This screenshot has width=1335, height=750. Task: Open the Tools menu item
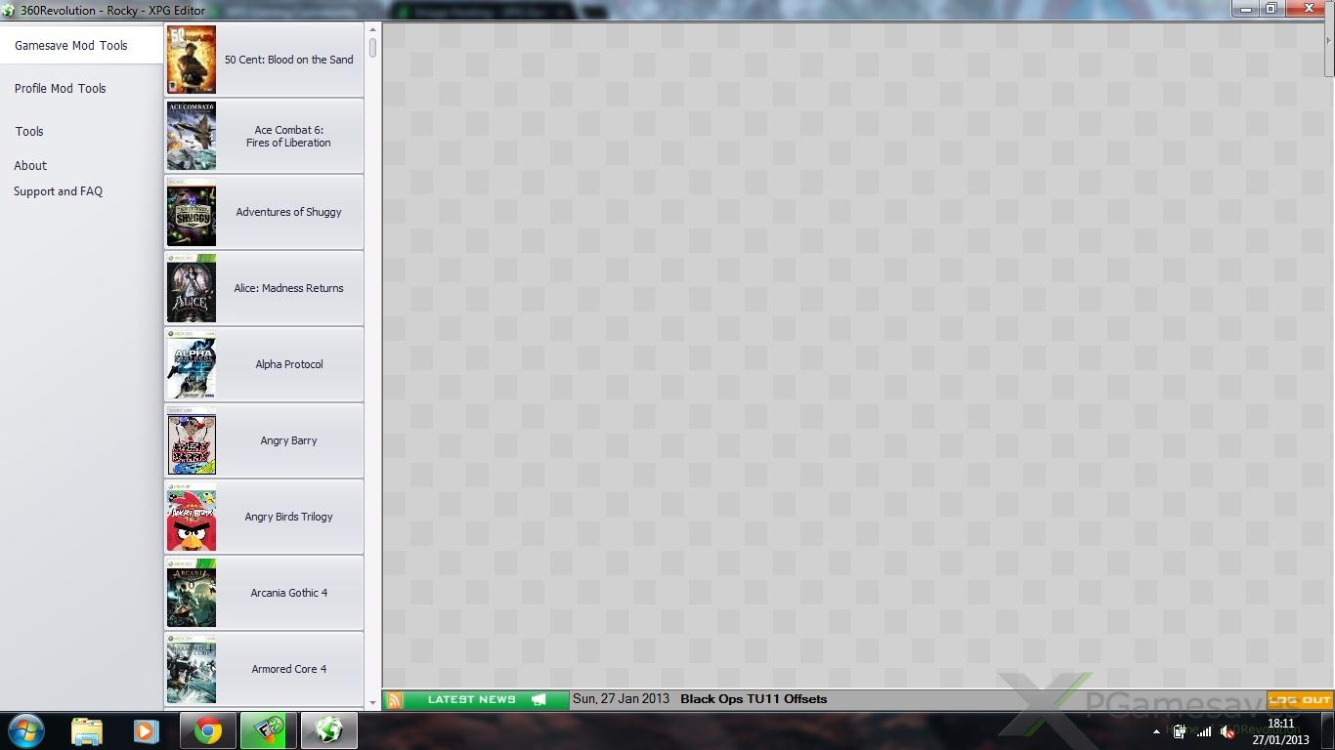pos(29,132)
